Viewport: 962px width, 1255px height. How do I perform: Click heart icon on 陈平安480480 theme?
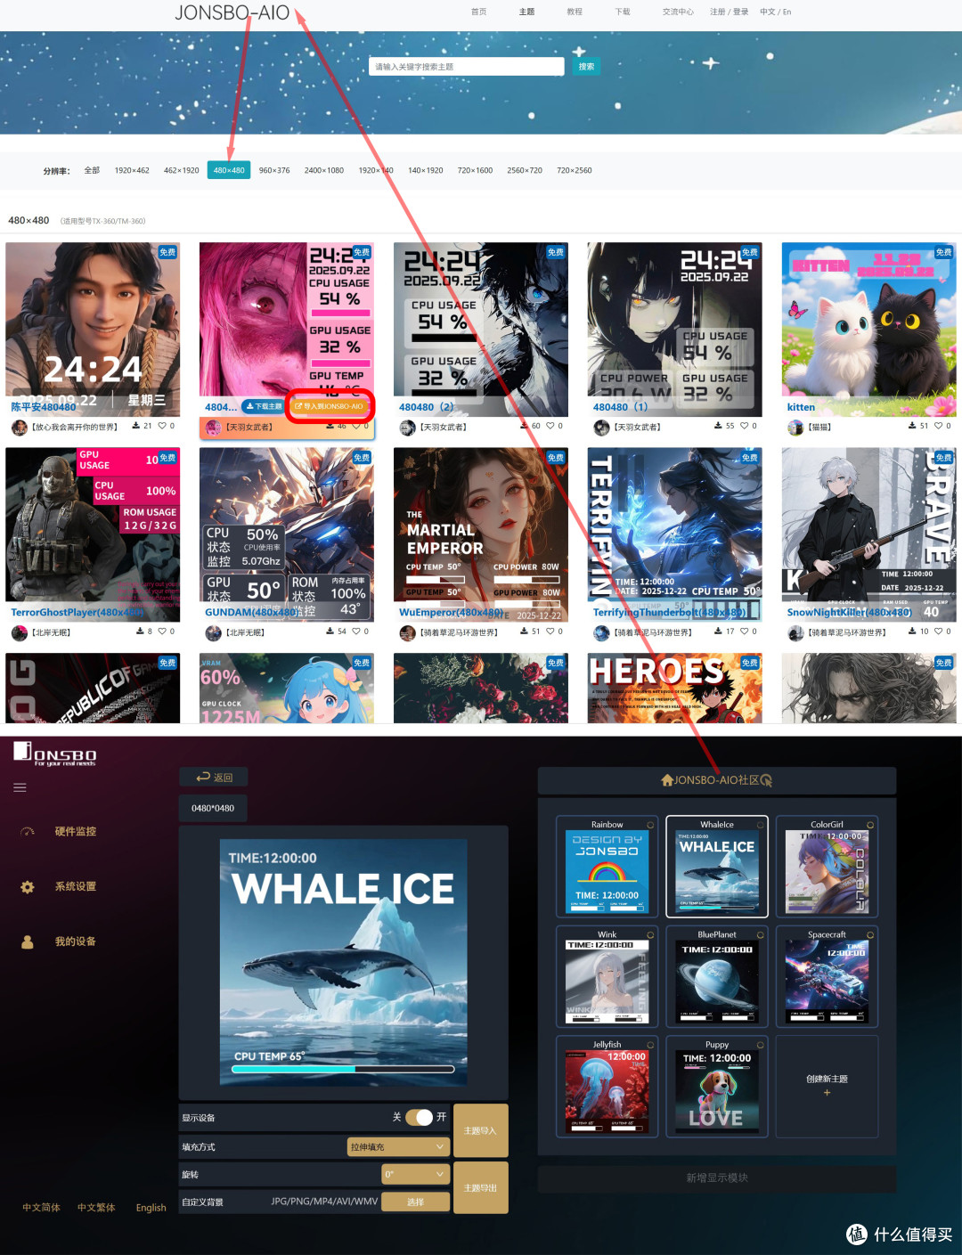[x=162, y=427]
